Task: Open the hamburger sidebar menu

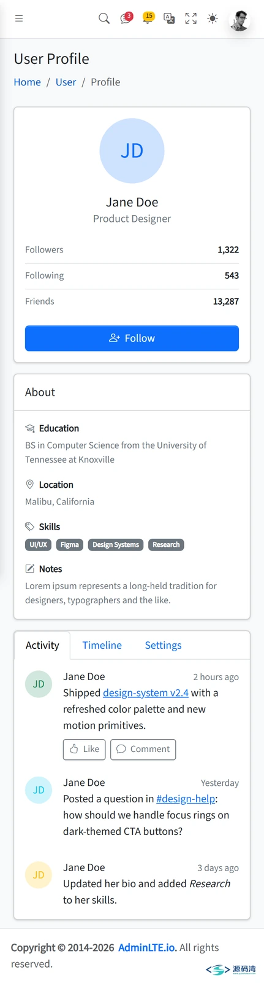Action: 19,18
